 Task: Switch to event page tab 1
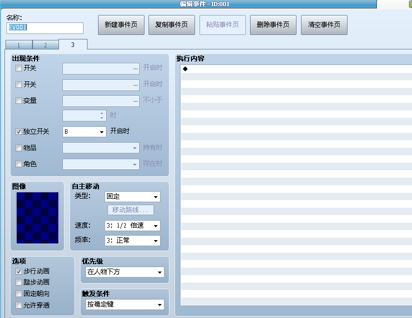coord(18,45)
